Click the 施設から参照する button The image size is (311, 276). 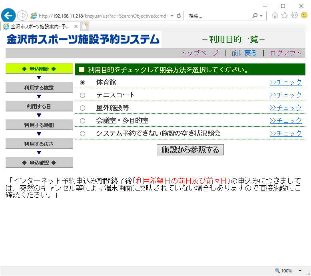click(x=190, y=150)
